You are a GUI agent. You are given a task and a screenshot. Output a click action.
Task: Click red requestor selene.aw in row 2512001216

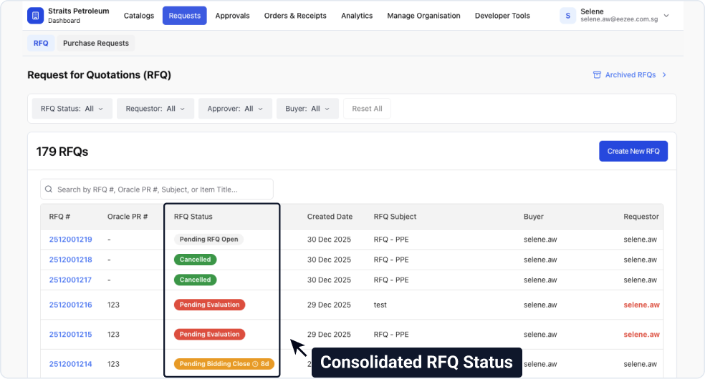click(x=642, y=305)
